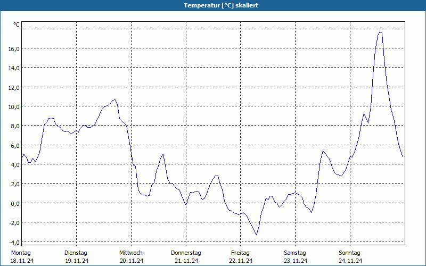Click the 19.11.24 date label

coord(77,261)
